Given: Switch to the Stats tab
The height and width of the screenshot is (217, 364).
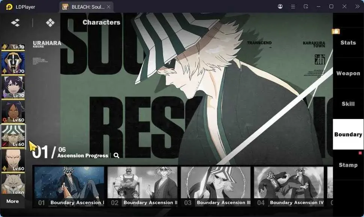Looking at the screenshot, I should point(348,42).
